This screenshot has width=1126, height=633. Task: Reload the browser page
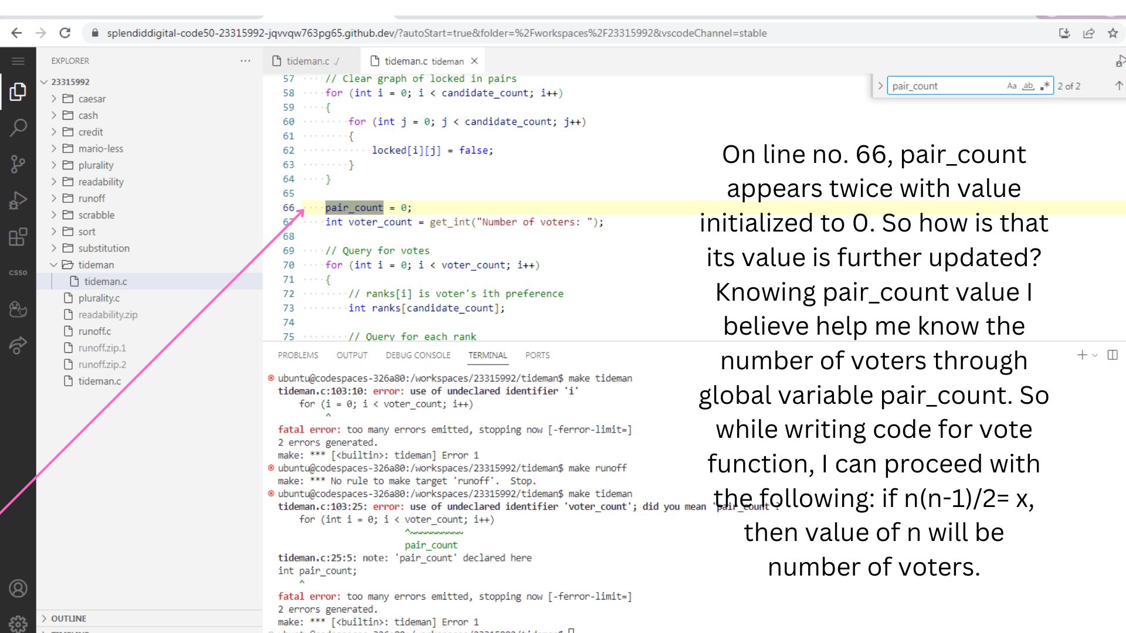[65, 33]
